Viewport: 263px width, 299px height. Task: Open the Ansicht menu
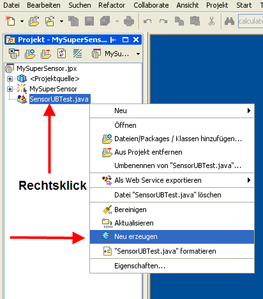(188, 5)
